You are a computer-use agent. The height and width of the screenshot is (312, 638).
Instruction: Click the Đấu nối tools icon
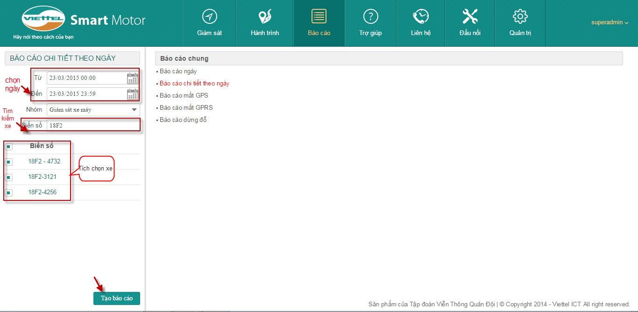click(470, 17)
